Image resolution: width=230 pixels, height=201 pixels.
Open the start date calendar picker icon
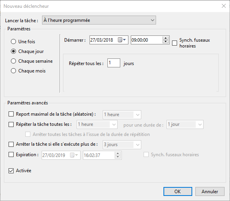122,40
